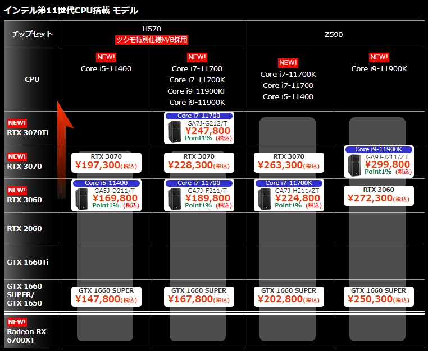Open the GA9J-J211/ZT ¥299,800 model card
Image resolution: width=428 pixels, height=351 pixels.
pos(379,161)
